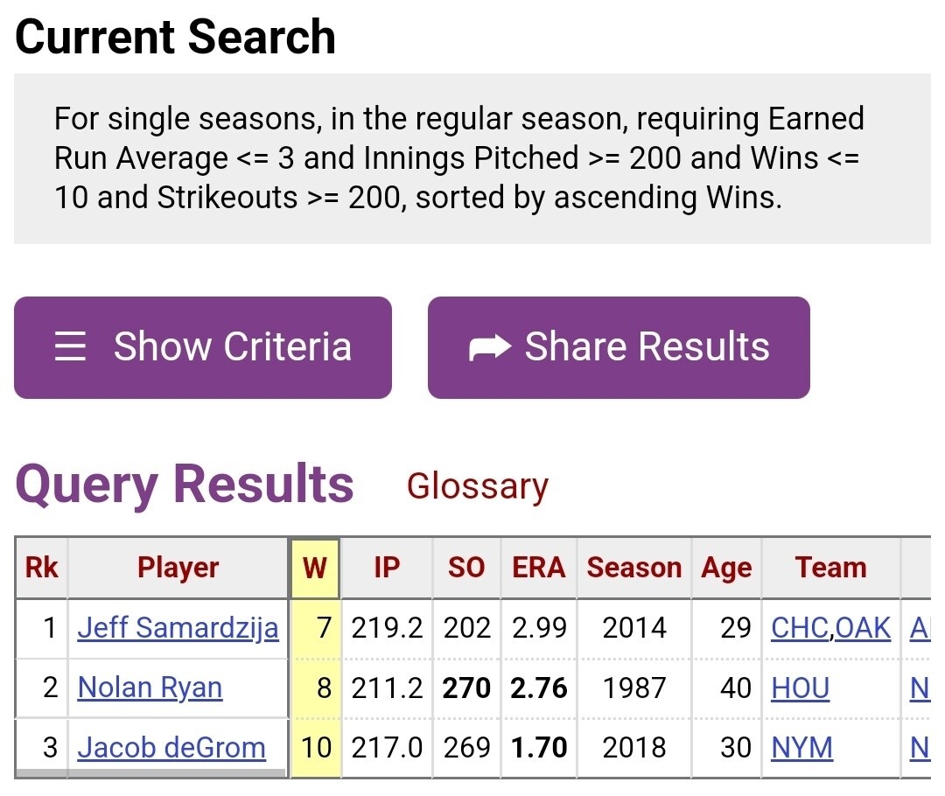Sort table by the Player column header
The image size is (945, 796).
(178, 568)
